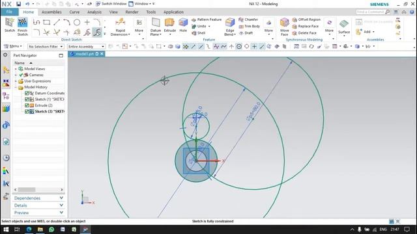Click the Chamfer button
The height and width of the screenshot is (234, 417).
pos(248,19)
